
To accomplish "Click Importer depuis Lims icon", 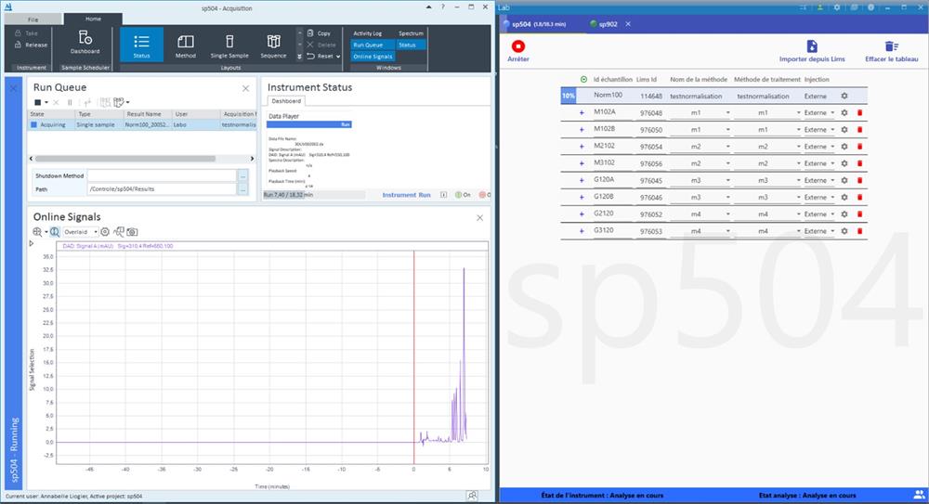I will pos(811,46).
